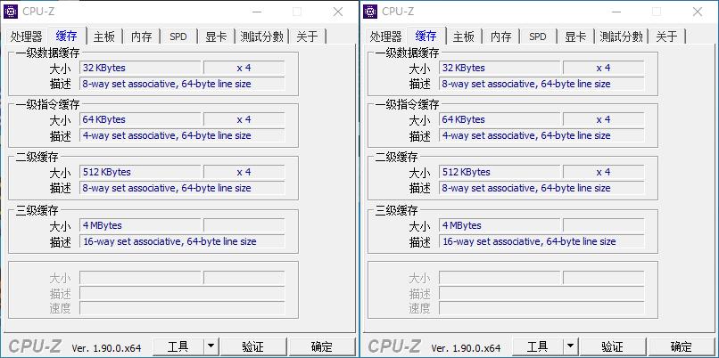Expand the 工具 dropdown arrow in left window
This screenshot has width=719, height=358.
[x=211, y=347]
